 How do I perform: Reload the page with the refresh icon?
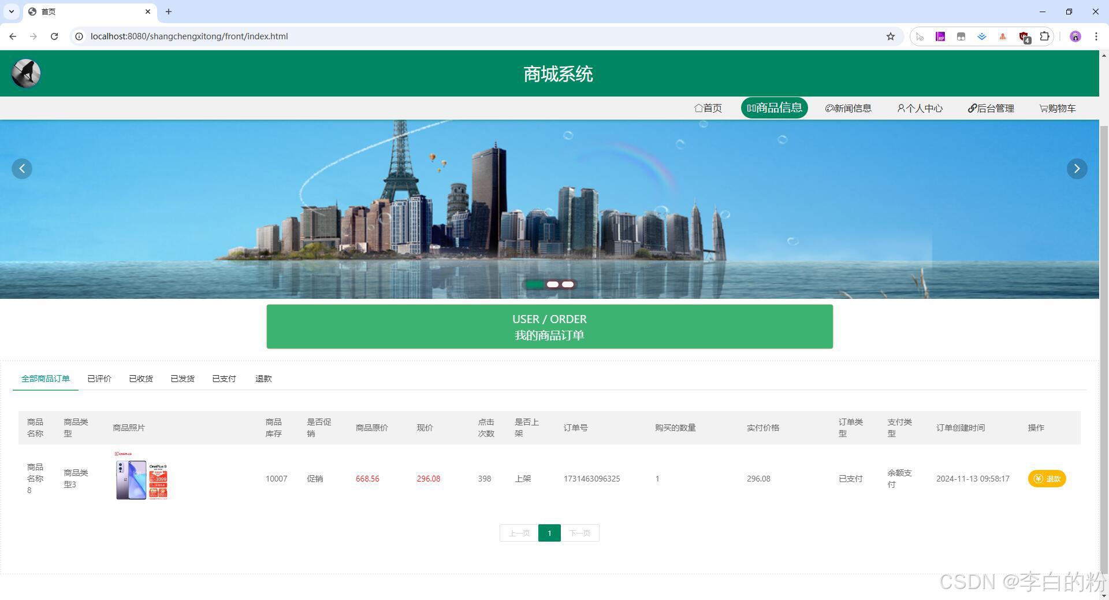point(54,36)
